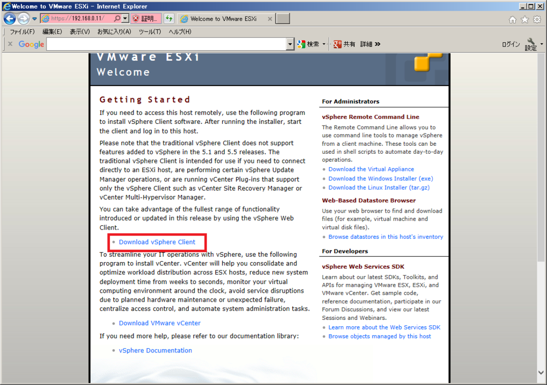
Task: Click the Download VMware vCenter link
Action: (160, 323)
